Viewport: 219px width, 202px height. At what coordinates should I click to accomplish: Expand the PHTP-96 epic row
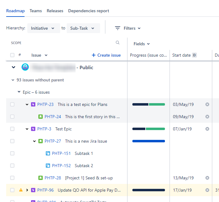27,190
